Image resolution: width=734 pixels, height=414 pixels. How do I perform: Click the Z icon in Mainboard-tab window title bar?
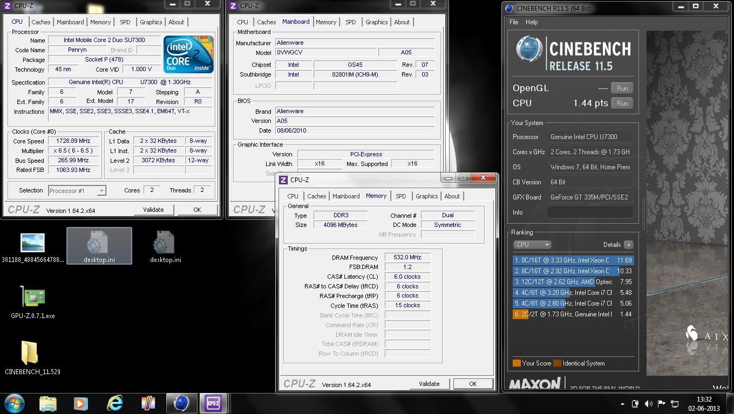click(233, 5)
